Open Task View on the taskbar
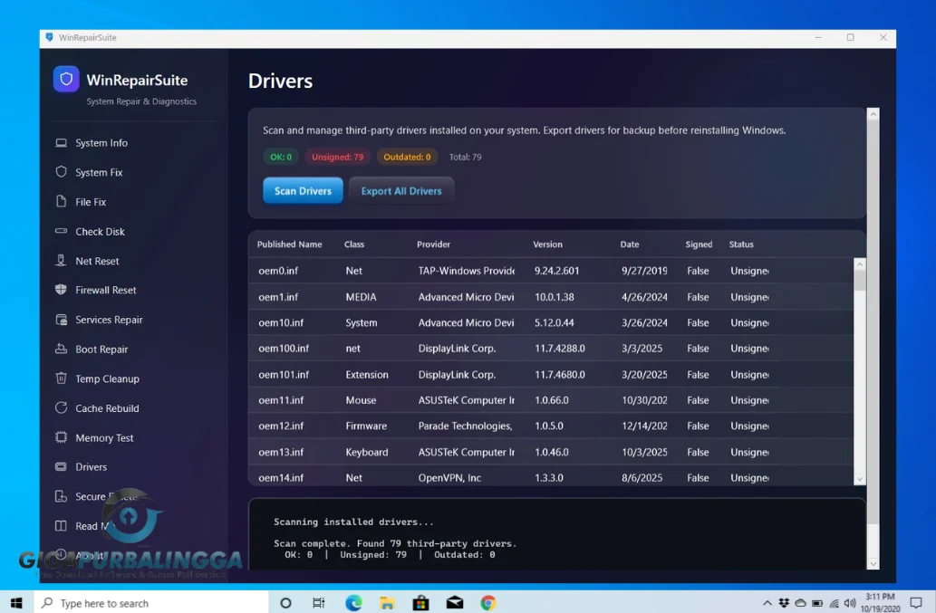The height and width of the screenshot is (613, 936). (319, 603)
